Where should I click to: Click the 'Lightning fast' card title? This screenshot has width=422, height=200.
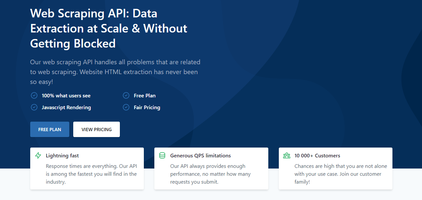[x=62, y=156]
